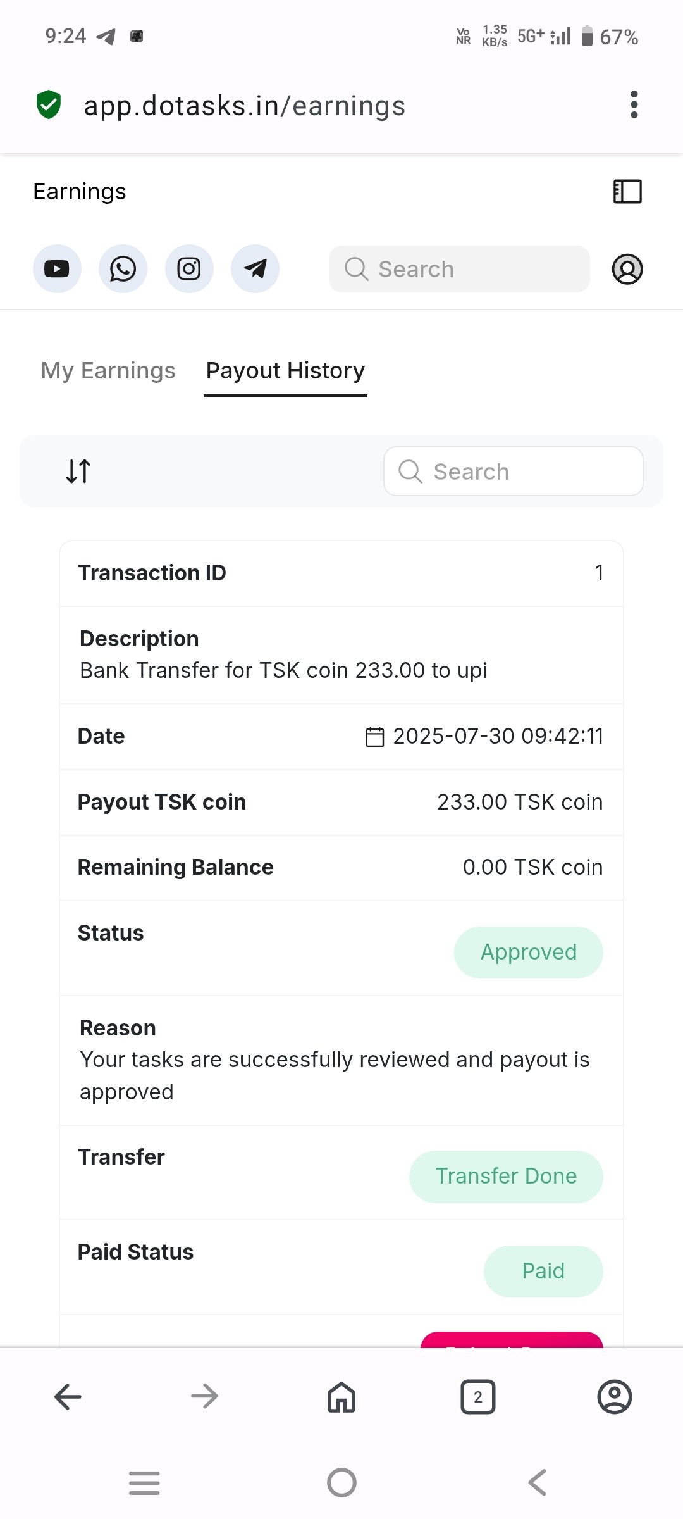Open browser account icon in bottom bar
The height and width of the screenshot is (1519, 683).
click(x=614, y=1396)
